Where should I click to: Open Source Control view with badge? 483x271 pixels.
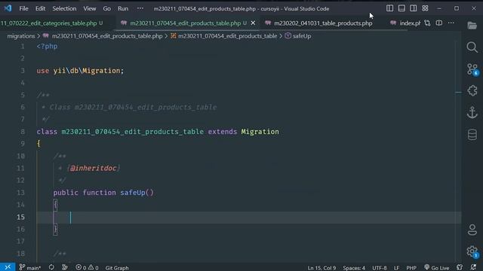tap(472, 69)
